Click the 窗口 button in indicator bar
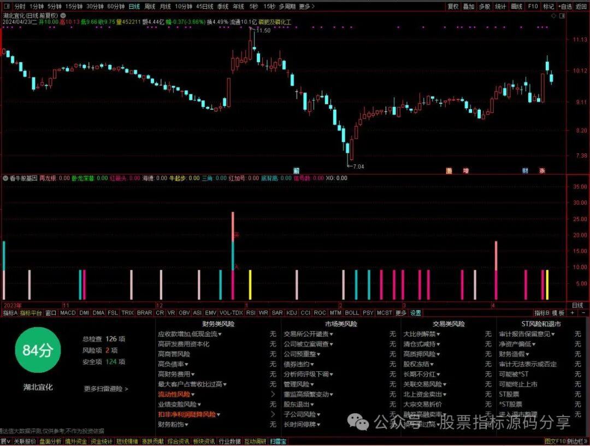Screen dimensions: 590x446 50,313
